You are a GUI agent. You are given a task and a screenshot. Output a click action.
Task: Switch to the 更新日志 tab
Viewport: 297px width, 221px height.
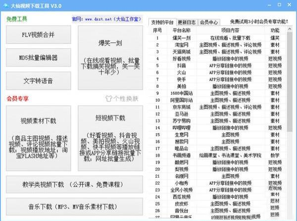pyautogui.click(x=187, y=22)
